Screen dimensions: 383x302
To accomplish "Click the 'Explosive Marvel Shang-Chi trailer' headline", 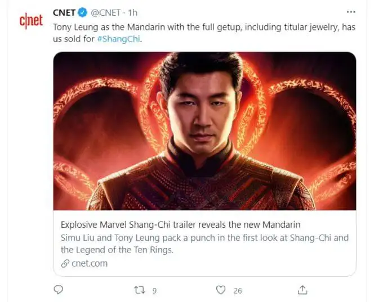I will click(180, 224).
